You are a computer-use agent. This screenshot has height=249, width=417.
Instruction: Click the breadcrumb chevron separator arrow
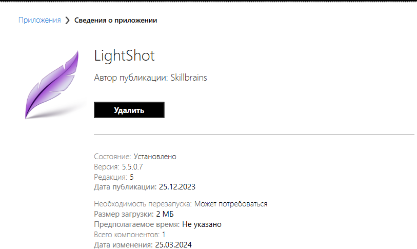pyautogui.click(x=68, y=21)
